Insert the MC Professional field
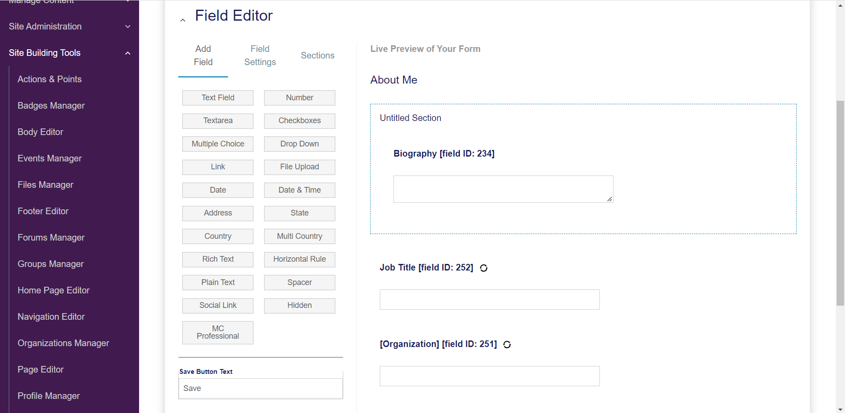This screenshot has width=845, height=413. (x=218, y=333)
